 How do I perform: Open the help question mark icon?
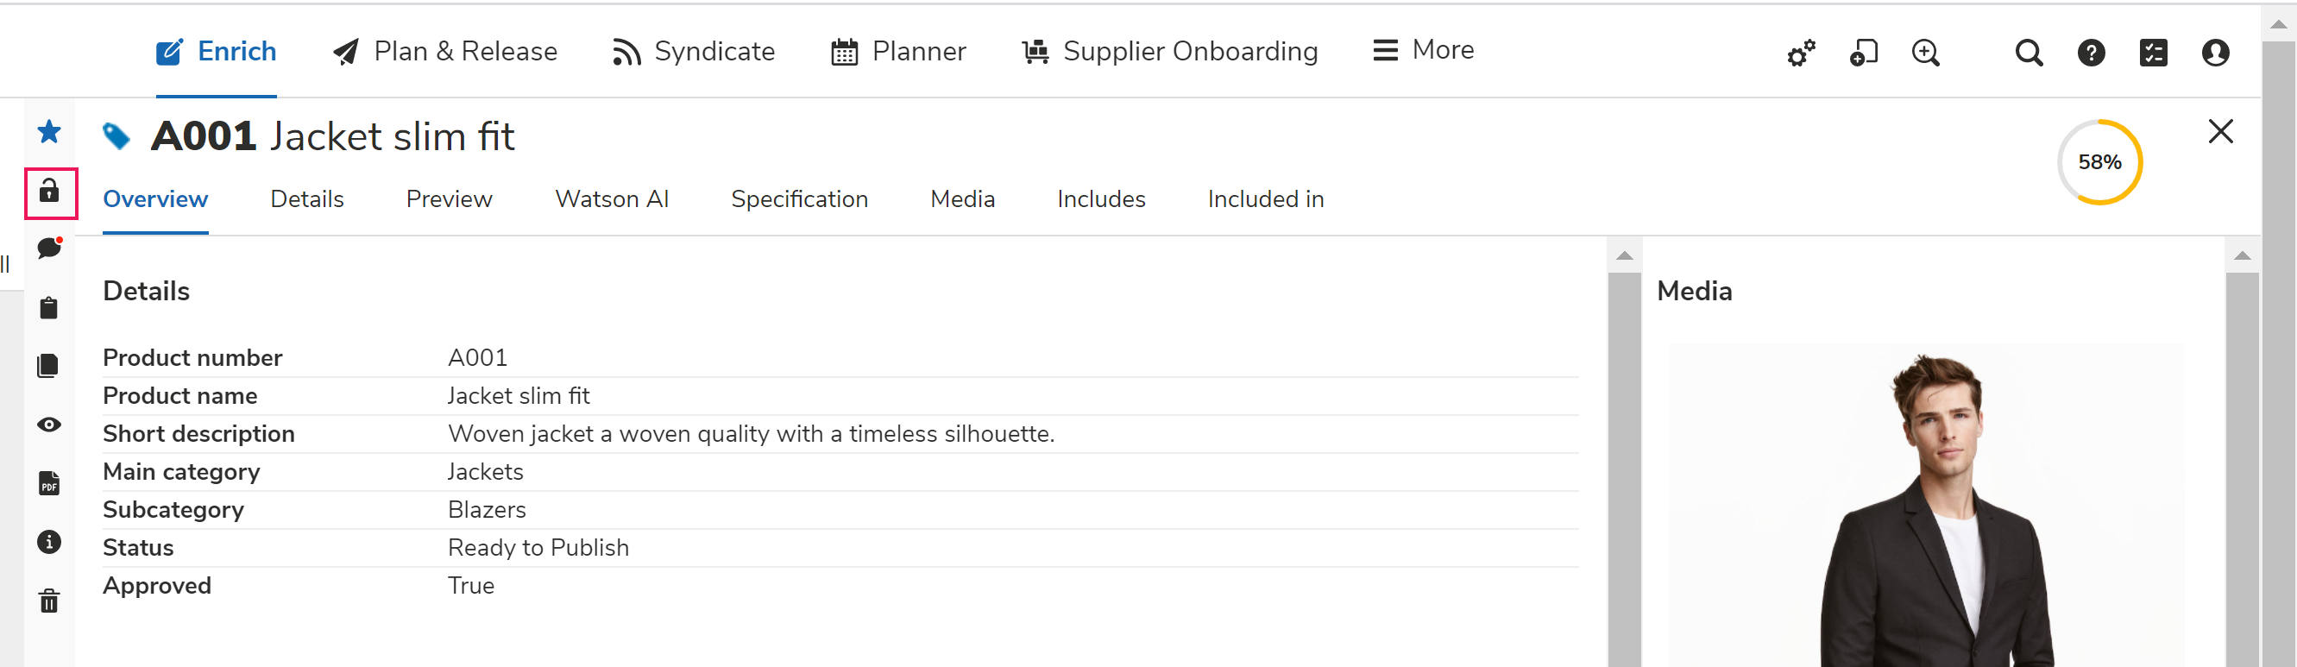point(2091,53)
